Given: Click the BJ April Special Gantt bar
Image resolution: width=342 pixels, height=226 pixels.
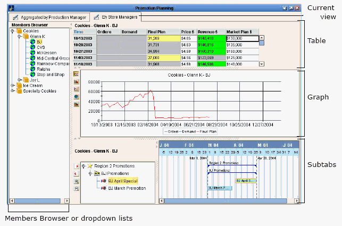Looking at the screenshot, I should (246, 181).
